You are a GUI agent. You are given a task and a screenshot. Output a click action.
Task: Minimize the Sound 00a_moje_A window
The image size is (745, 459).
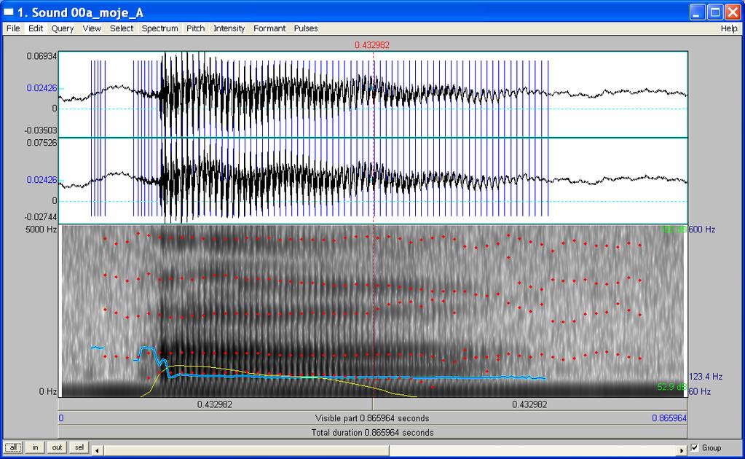(698, 12)
